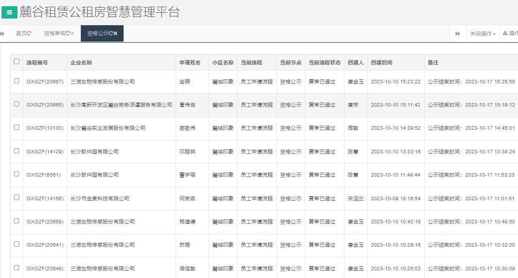The height and width of the screenshot is (278, 518).
Task: Click the 麓谷租赁公租房智慧管理平台 title
Action: click(x=99, y=12)
